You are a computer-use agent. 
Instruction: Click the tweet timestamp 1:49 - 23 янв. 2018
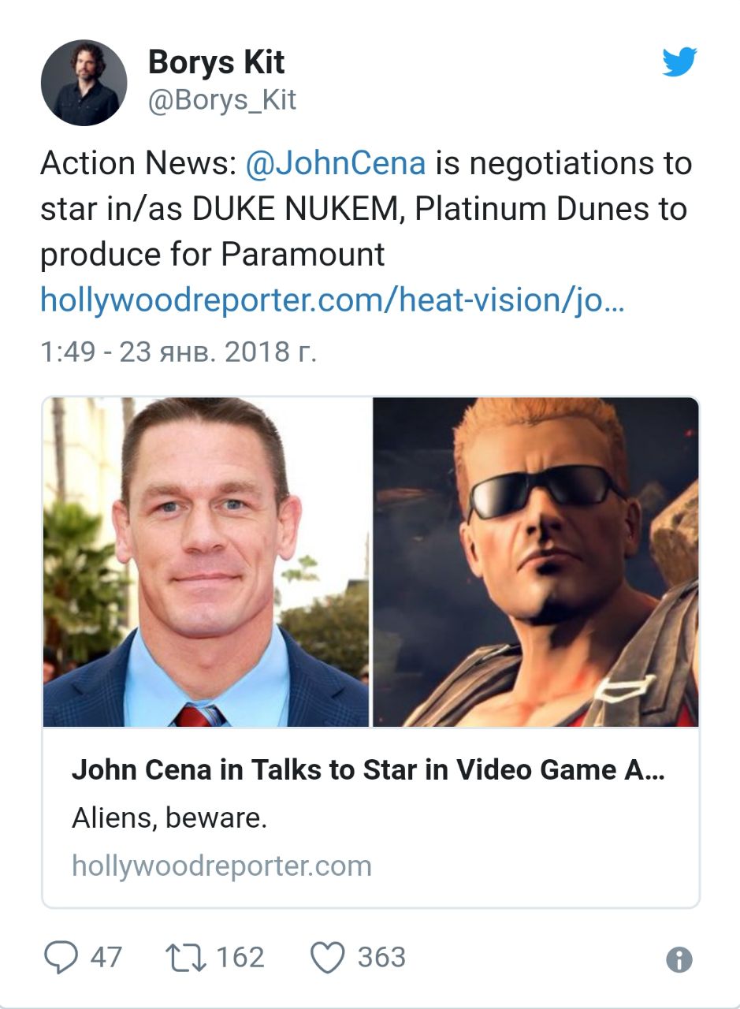point(178,352)
